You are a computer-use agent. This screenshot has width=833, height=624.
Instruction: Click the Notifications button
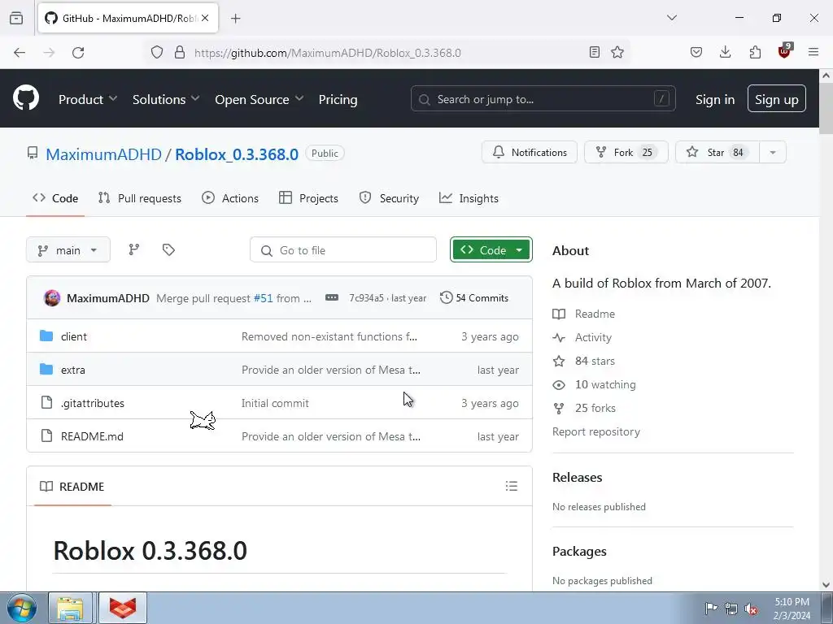(529, 152)
